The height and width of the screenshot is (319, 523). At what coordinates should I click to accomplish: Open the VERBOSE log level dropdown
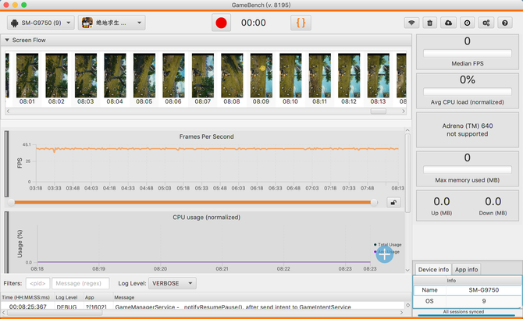pos(172,283)
